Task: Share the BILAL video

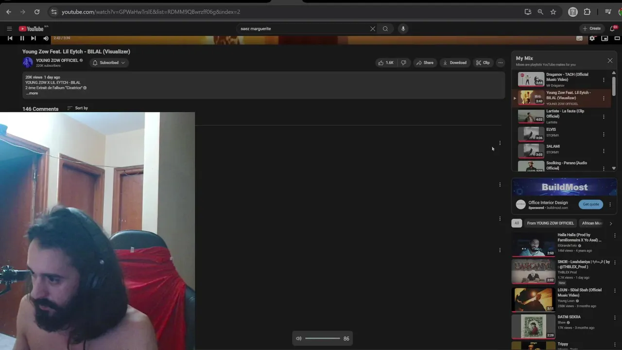Action: pos(425,63)
